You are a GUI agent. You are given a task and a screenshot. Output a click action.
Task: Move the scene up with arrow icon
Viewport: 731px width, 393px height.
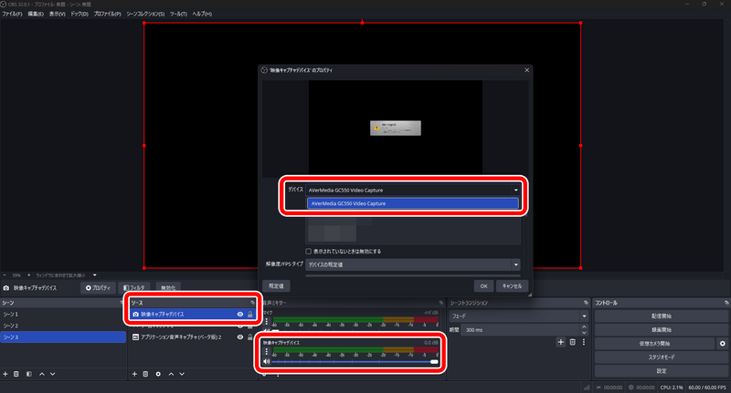click(x=42, y=374)
